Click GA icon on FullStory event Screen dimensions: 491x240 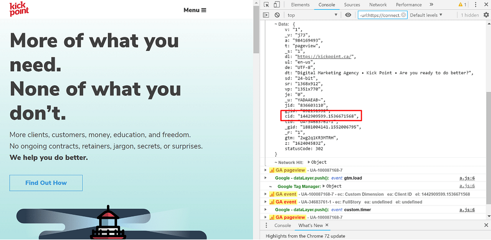(272, 202)
